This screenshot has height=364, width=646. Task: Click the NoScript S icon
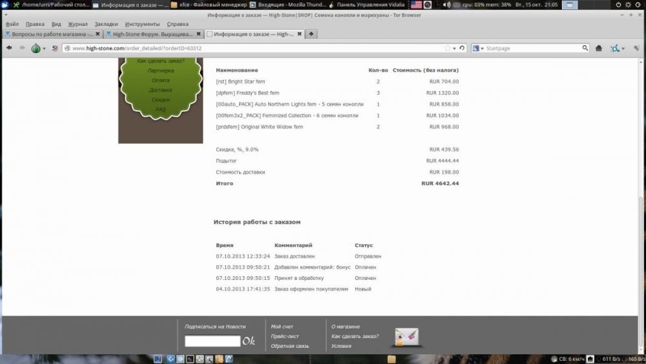pos(55,48)
